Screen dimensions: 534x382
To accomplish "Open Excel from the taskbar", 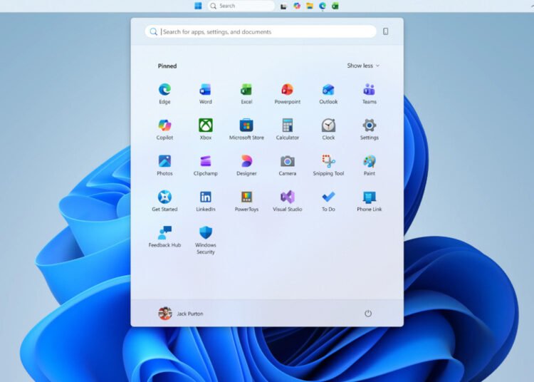I will [335, 6].
